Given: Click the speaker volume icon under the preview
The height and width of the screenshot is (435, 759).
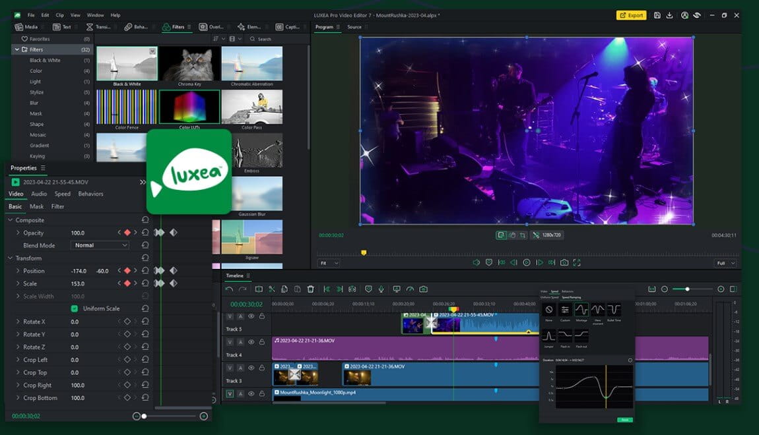Looking at the screenshot, I should [x=477, y=262].
